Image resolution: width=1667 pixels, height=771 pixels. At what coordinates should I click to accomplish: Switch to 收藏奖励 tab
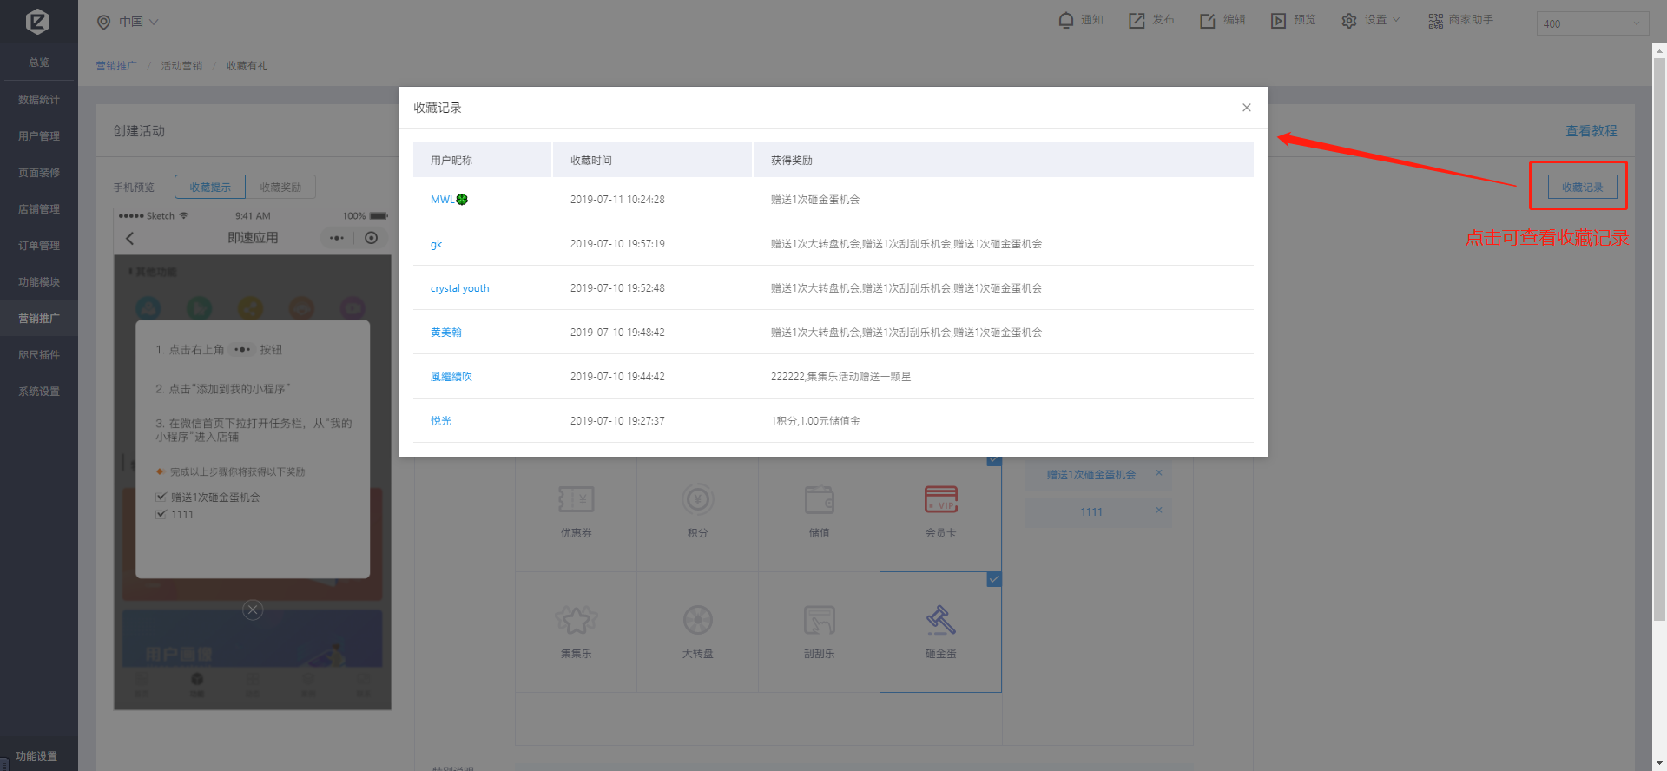click(280, 187)
